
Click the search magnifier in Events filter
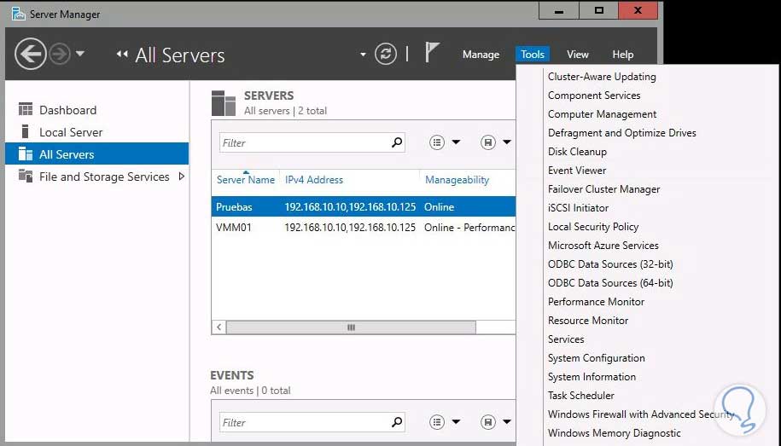[x=397, y=422]
